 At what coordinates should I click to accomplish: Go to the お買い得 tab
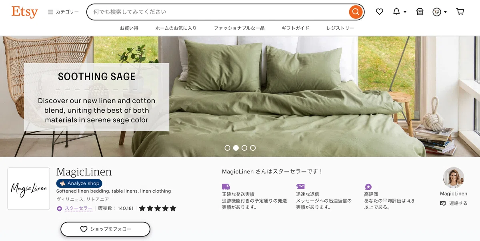[x=129, y=28]
